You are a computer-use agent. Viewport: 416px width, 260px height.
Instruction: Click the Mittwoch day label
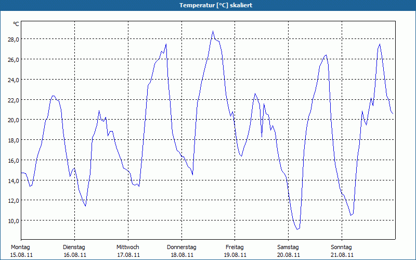[127, 248]
